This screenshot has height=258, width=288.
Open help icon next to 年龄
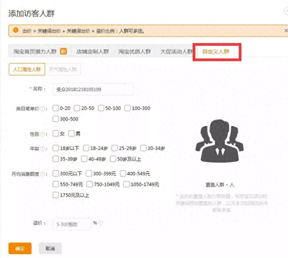43,148
